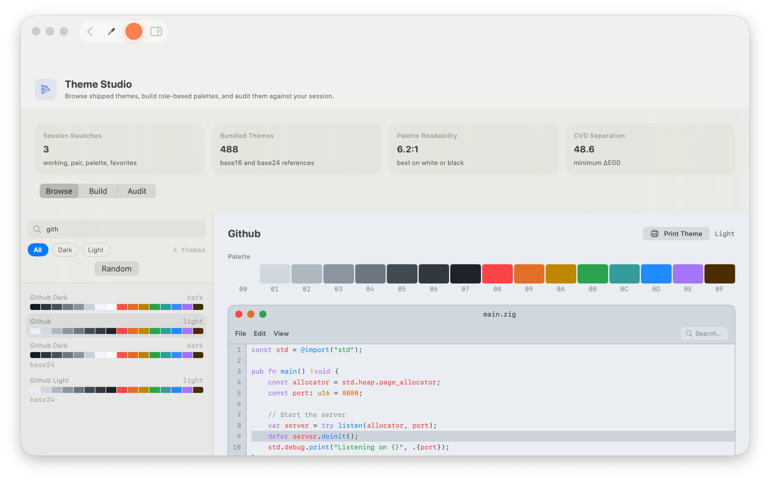
Task: Click the back chevron in toolbar
Action: [x=90, y=32]
